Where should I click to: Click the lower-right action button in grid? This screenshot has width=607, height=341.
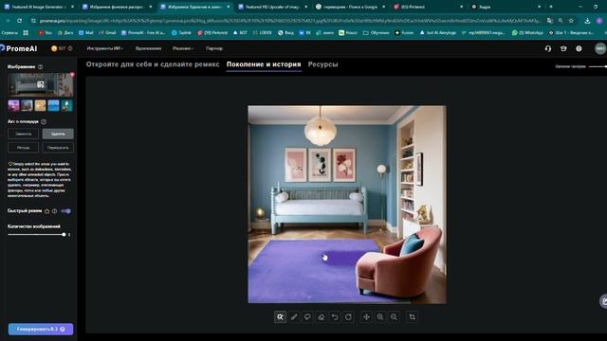(58, 148)
